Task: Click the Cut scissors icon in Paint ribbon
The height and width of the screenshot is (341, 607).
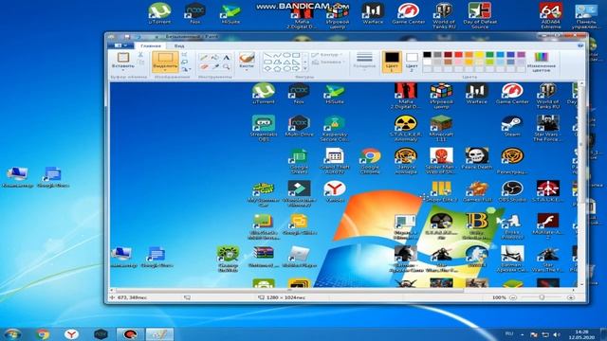Action: (x=140, y=55)
